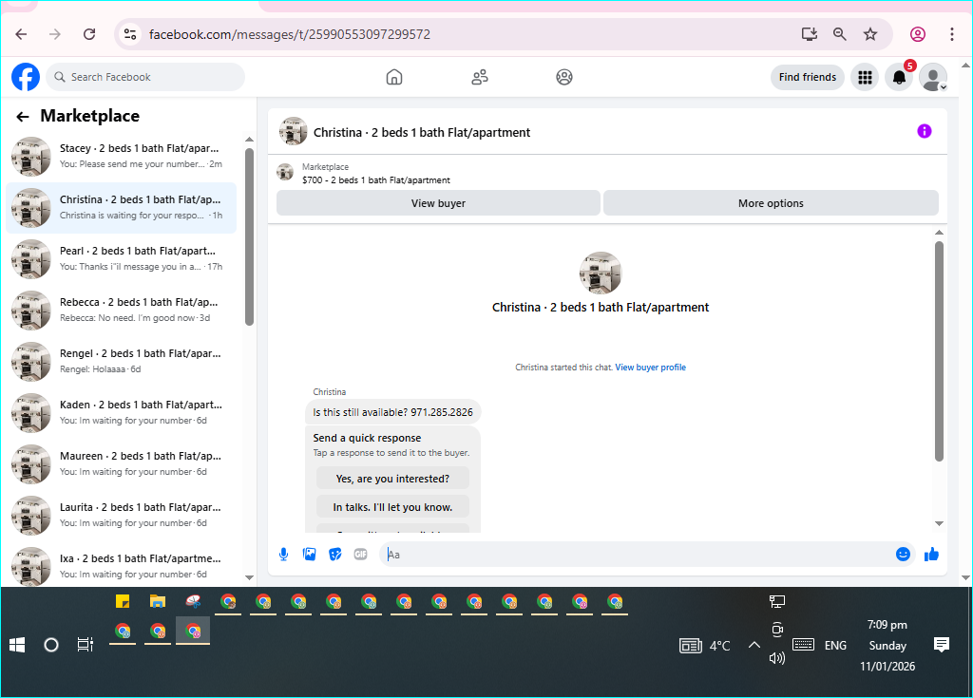Screen dimensions: 973x698
Task: Click the weather 4°C taskbar widget
Action: click(705, 646)
